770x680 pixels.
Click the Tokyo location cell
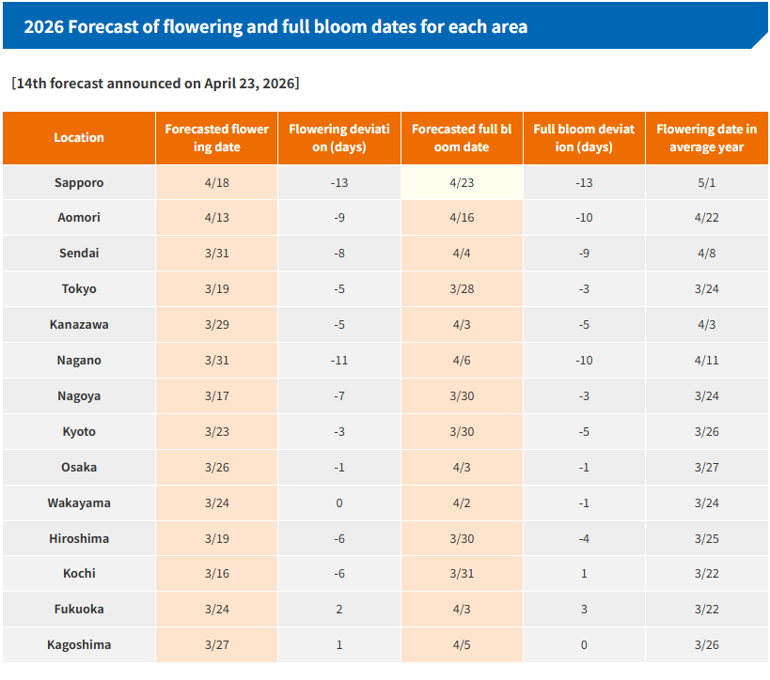coord(79,289)
